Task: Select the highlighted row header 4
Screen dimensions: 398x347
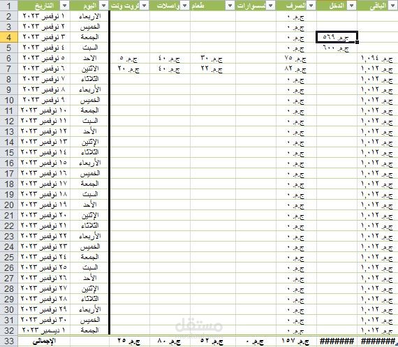Action: [9, 37]
